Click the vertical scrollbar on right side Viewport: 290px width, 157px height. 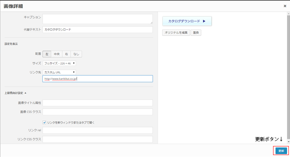[288, 77]
